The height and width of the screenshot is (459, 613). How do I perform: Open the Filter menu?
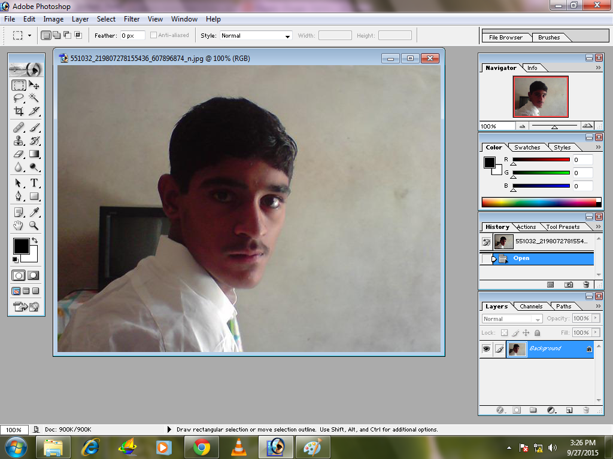coord(131,19)
